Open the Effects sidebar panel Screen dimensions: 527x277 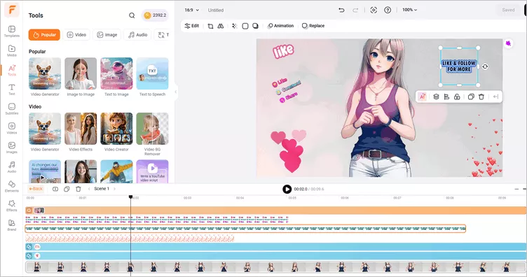tap(12, 206)
